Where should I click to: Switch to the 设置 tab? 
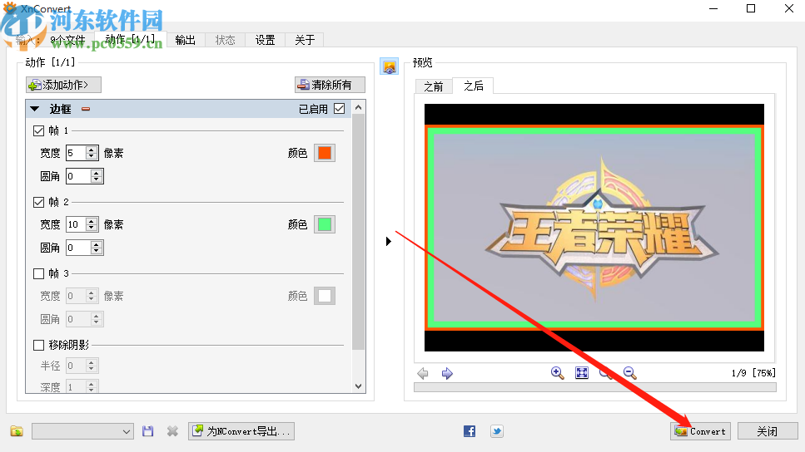tap(266, 40)
